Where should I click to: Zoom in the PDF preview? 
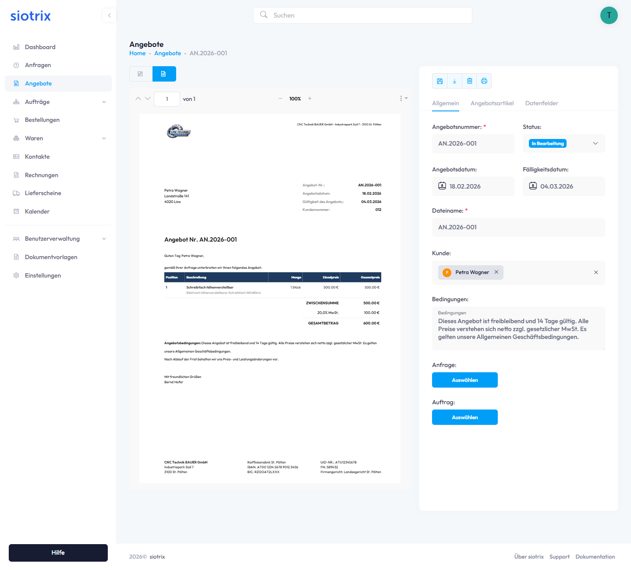310,99
